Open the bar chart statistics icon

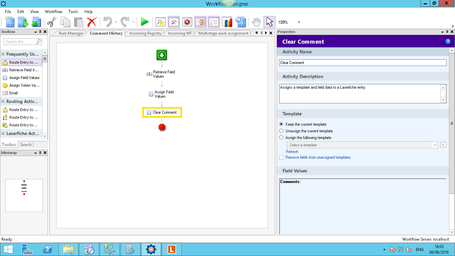point(227,22)
